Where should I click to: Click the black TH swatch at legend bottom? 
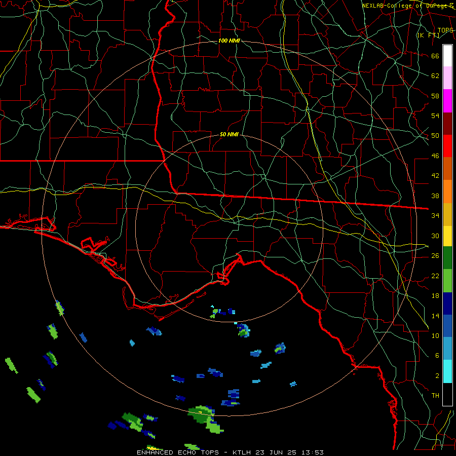click(x=447, y=394)
